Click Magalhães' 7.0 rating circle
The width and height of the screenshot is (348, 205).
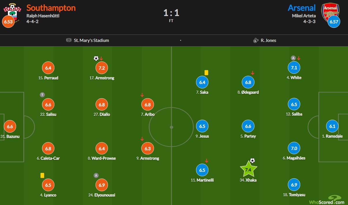coord(294,148)
